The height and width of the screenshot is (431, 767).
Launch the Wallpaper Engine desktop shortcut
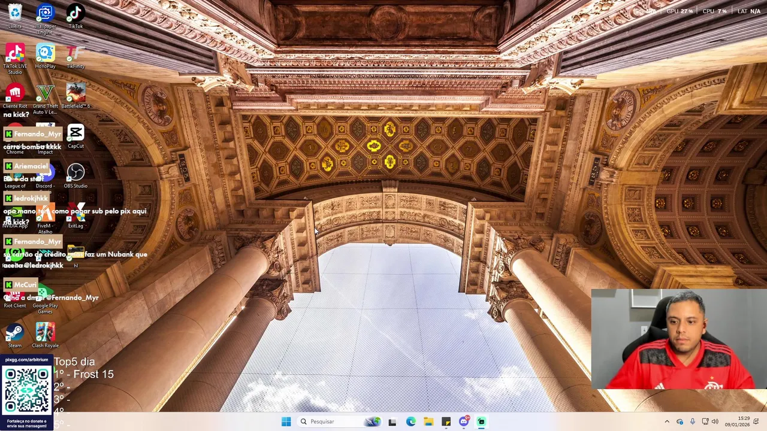(45, 19)
